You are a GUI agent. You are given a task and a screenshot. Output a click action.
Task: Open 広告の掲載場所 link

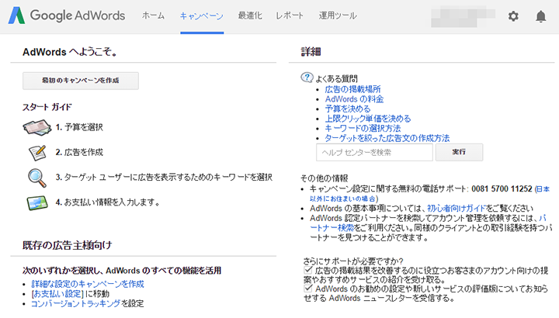pyautogui.click(x=352, y=89)
